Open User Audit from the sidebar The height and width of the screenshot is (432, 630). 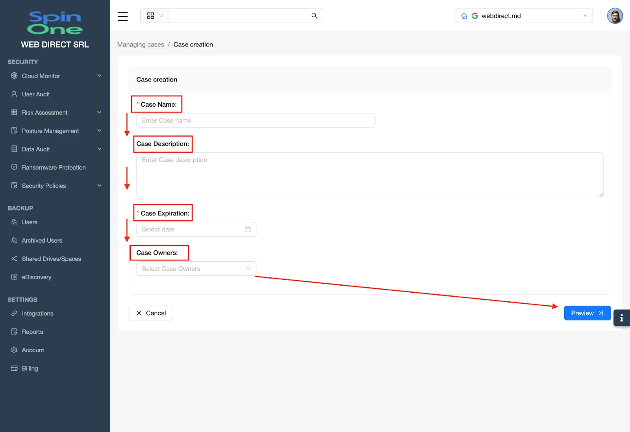coord(35,94)
